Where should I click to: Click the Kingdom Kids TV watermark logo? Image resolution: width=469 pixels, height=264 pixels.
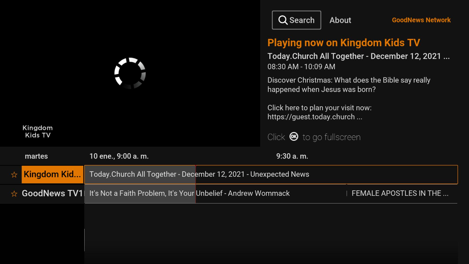pos(38,131)
